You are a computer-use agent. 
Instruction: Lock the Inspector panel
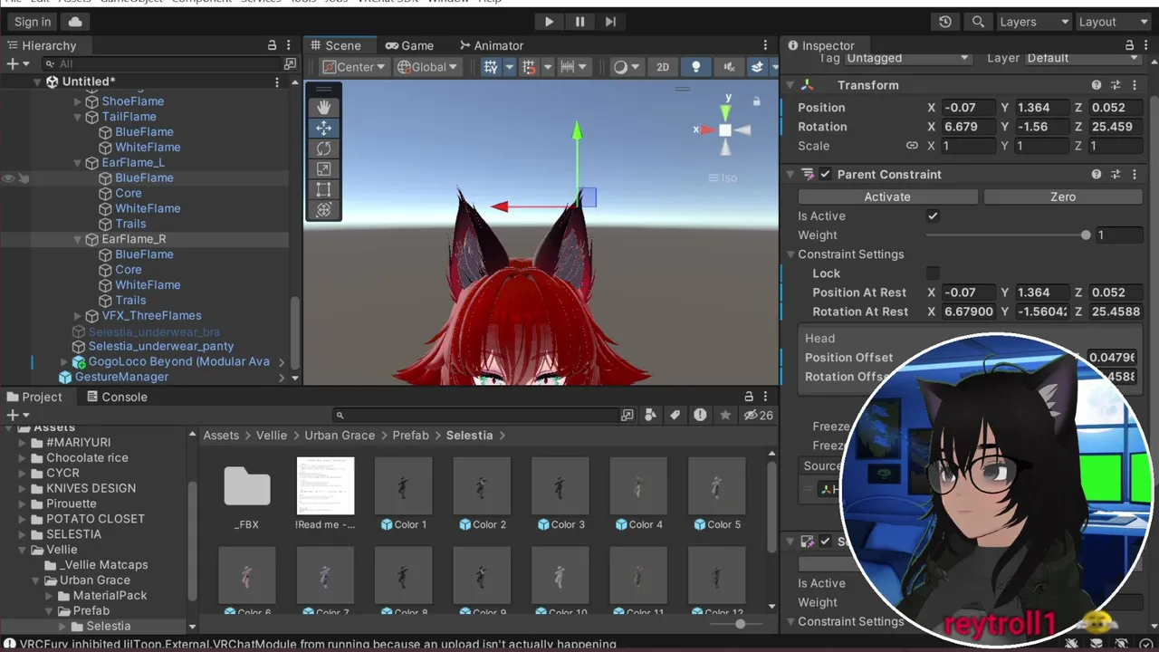(1129, 45)
